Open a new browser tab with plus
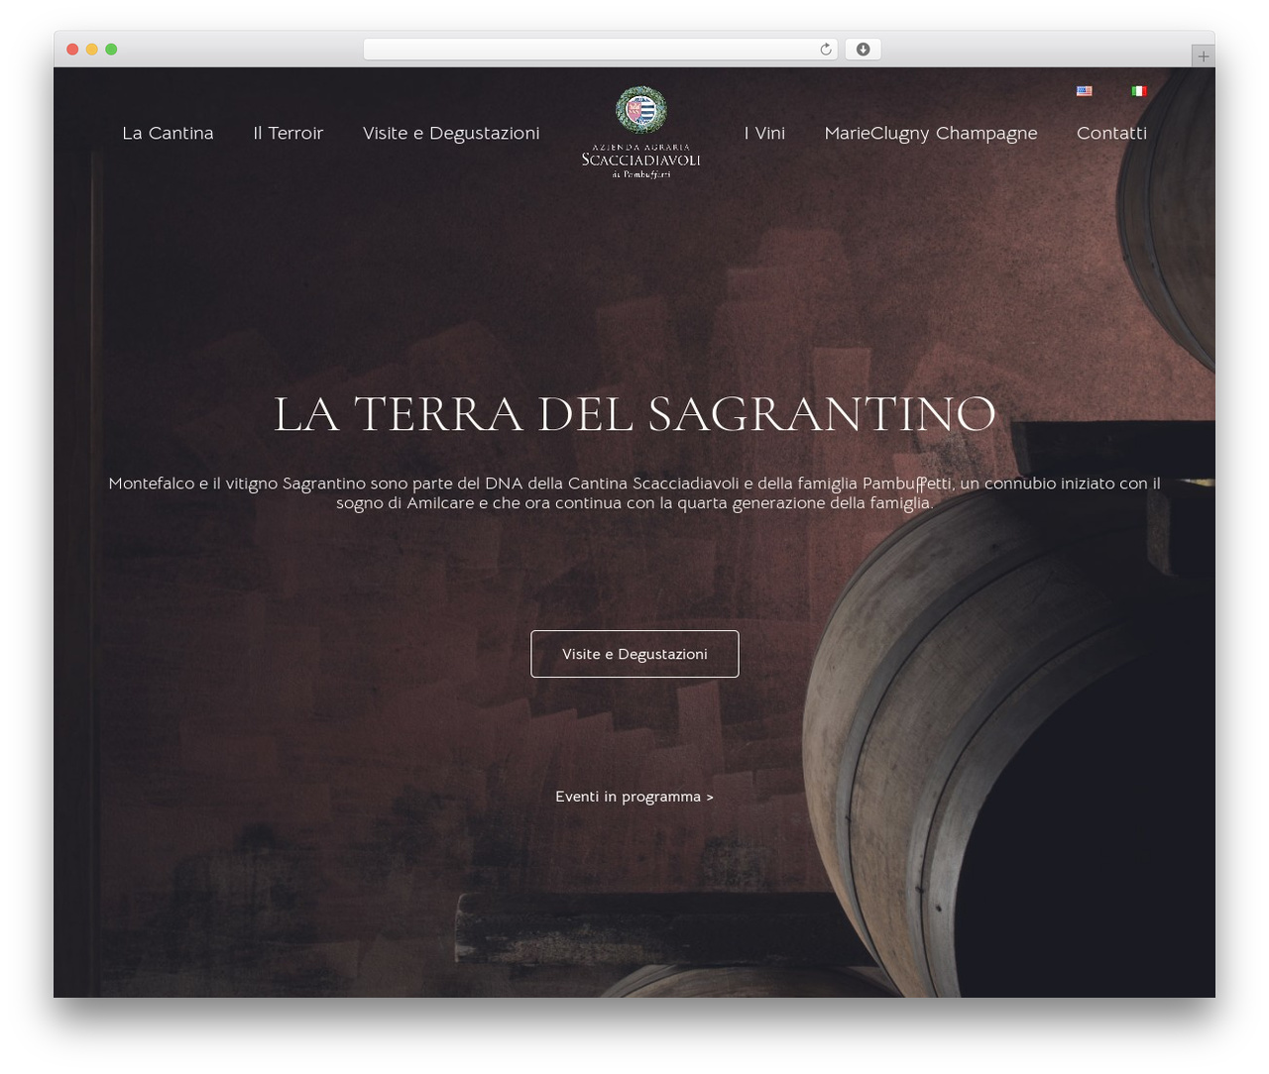 [1203, 56]
